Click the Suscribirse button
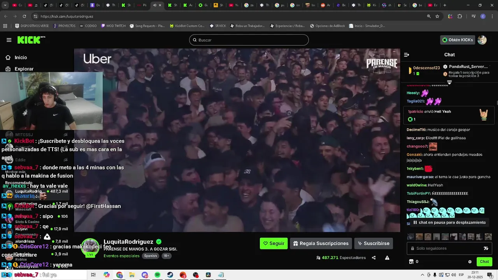 [x=373, y=243]
